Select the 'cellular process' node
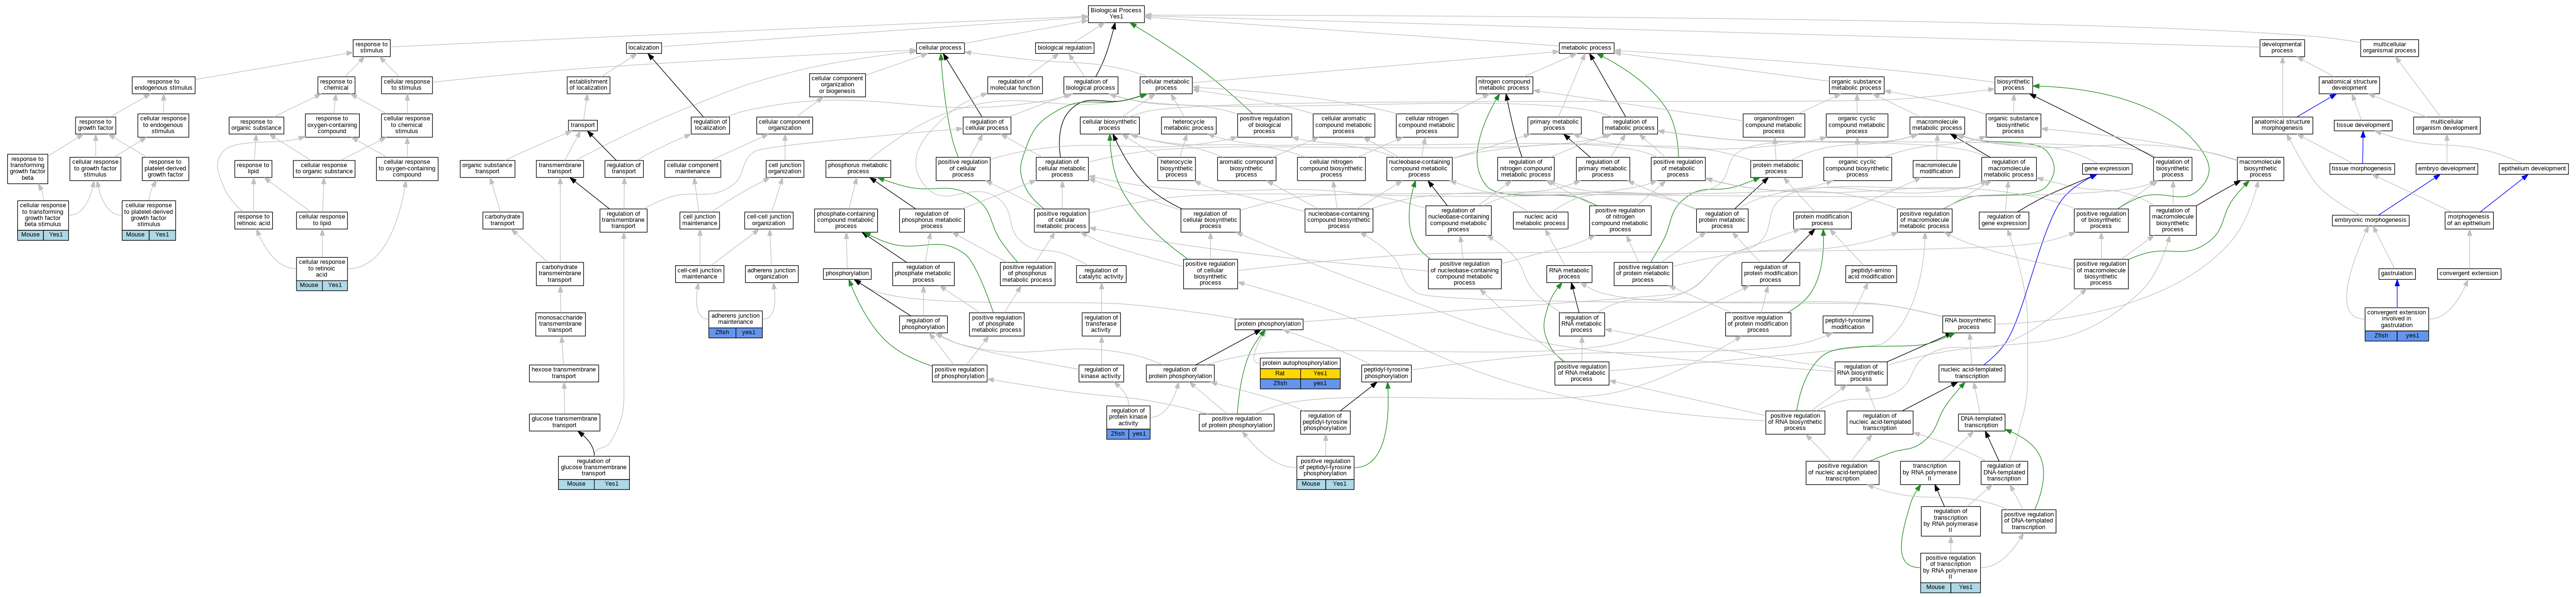2576x598 pixels. [940, 47]
